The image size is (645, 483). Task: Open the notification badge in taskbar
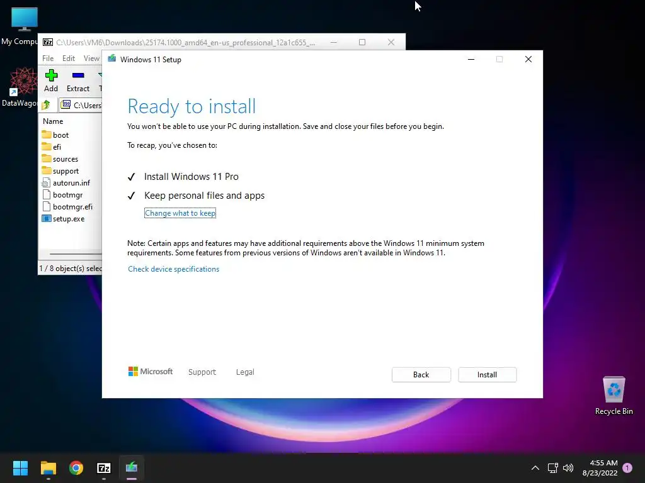[x=627, y=468]
